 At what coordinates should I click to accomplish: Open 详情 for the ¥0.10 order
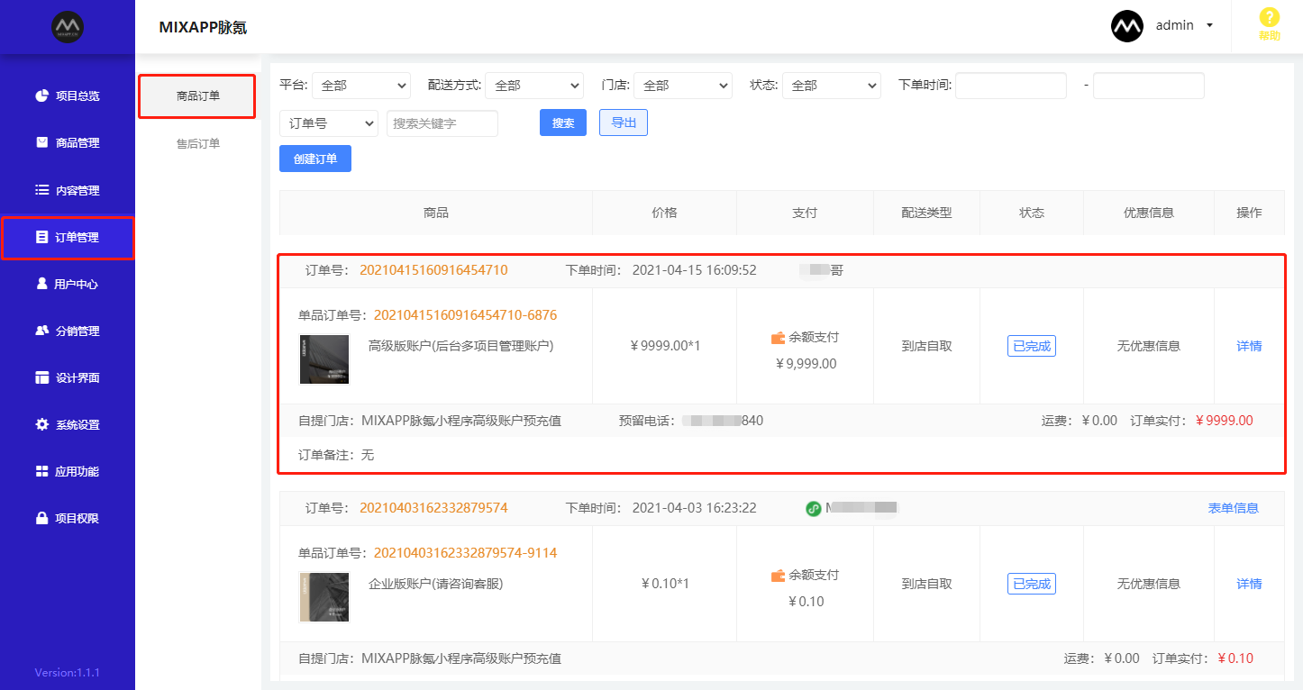[1249, 584]
